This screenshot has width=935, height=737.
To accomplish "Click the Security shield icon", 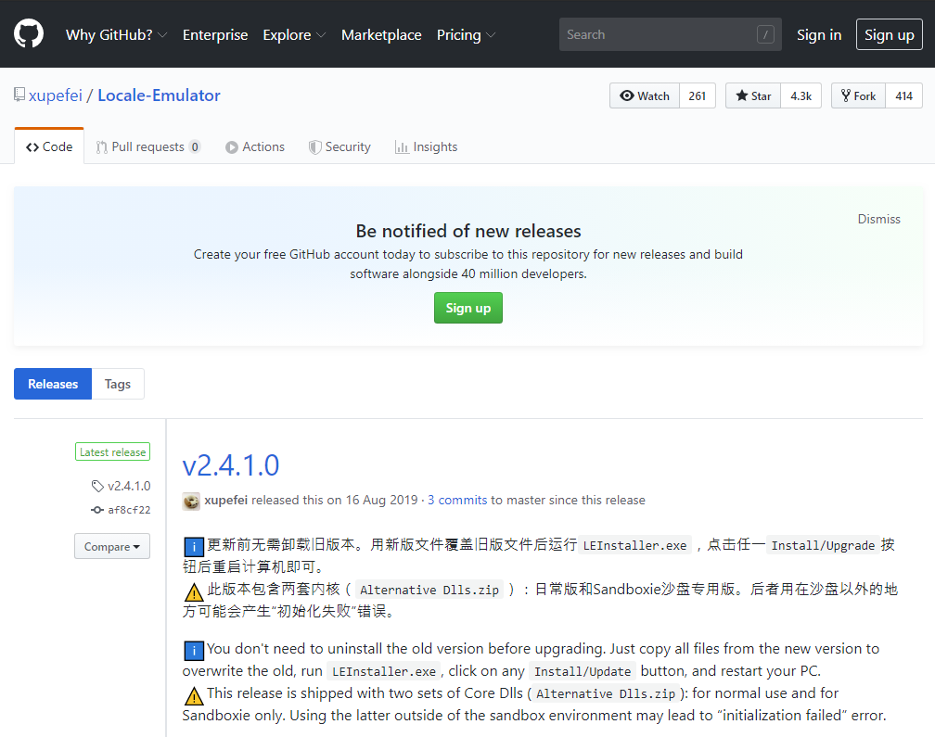I will coord(314,147).
